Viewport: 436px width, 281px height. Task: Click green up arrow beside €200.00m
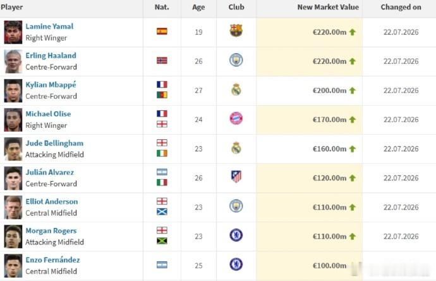click(353, 91)
